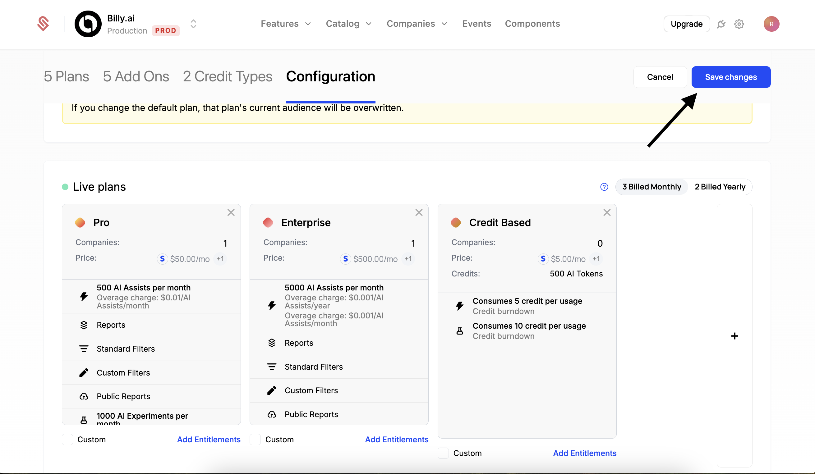Open settings with the gear icon
Screen dimensions: 815x474
pos(739,24)
